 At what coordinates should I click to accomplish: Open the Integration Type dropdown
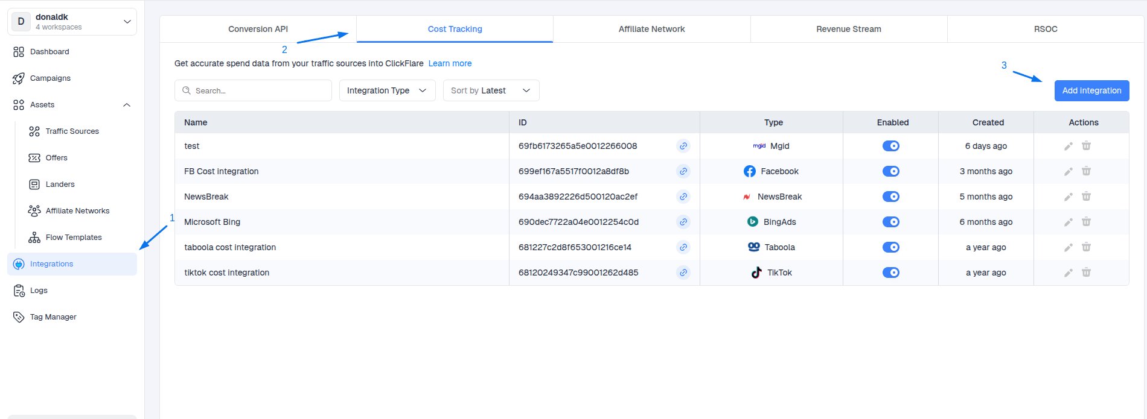coord(387,90)
